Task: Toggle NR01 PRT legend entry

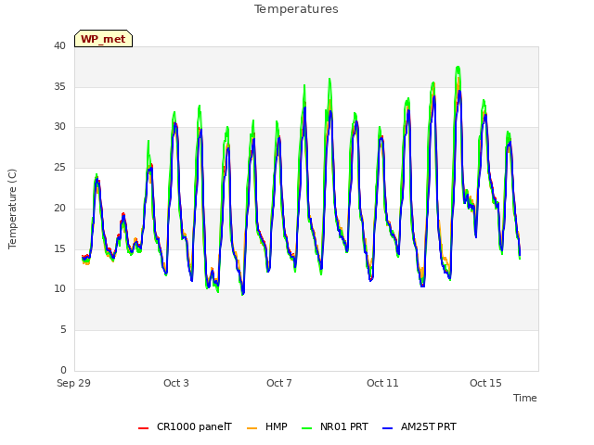Action: coord(335,427)
